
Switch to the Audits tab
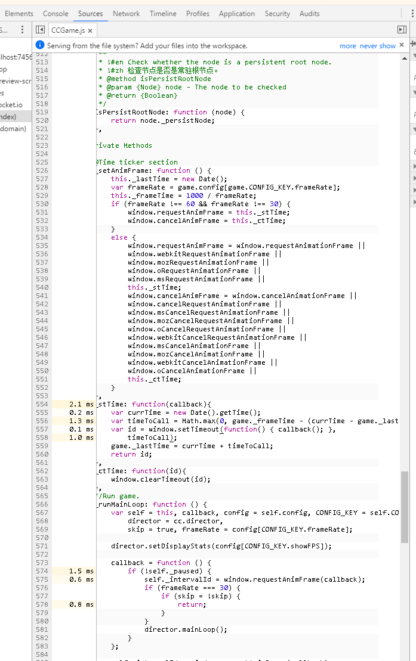310,14
